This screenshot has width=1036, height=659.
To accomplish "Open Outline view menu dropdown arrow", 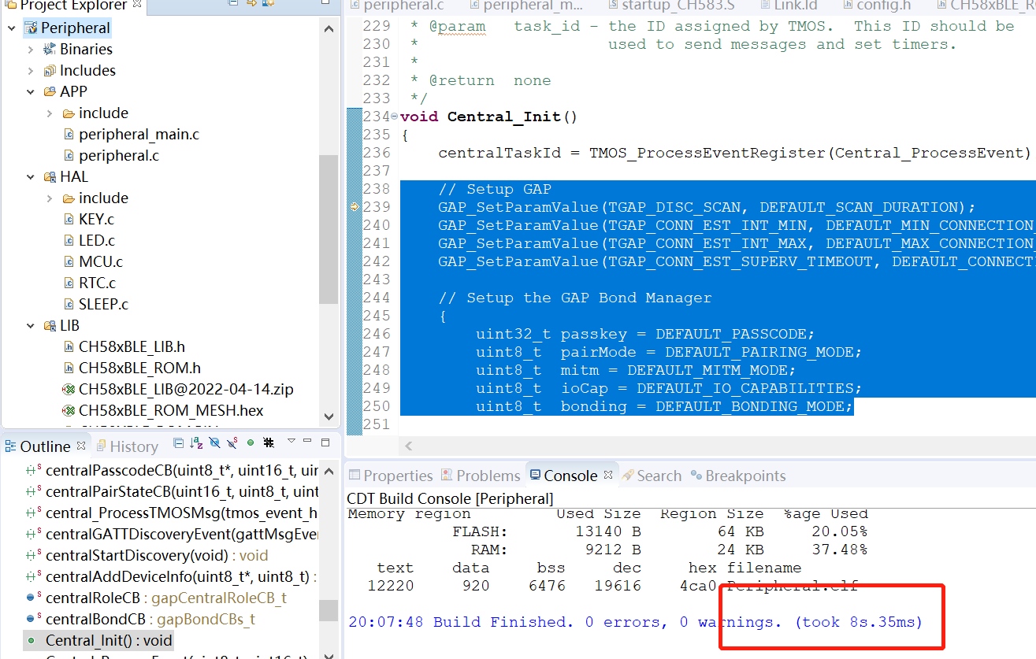I will tap(291, 442).
